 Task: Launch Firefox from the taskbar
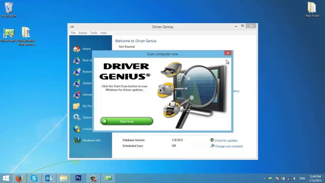tap(19, 178)
